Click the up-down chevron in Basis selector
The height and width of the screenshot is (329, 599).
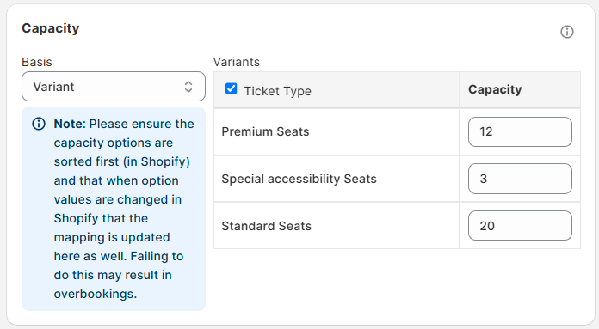click(x=188, y=87)
